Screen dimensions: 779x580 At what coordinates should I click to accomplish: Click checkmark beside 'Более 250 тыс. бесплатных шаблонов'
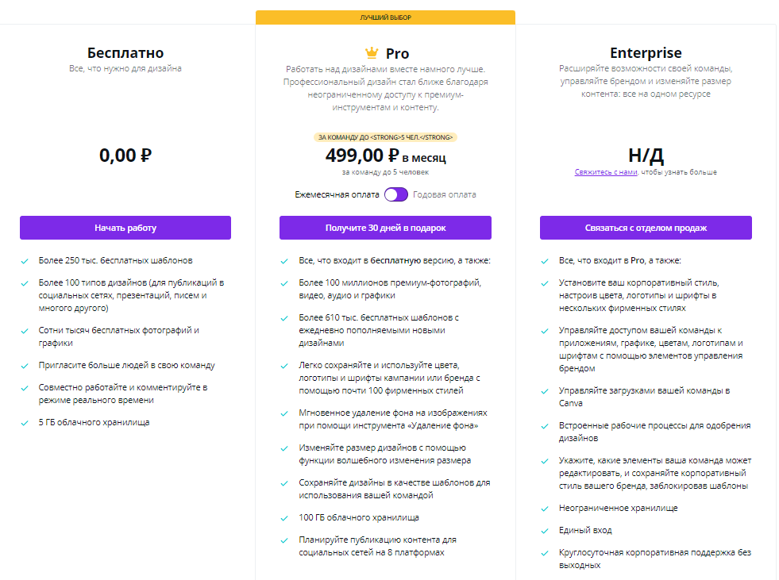pos(25,261)
